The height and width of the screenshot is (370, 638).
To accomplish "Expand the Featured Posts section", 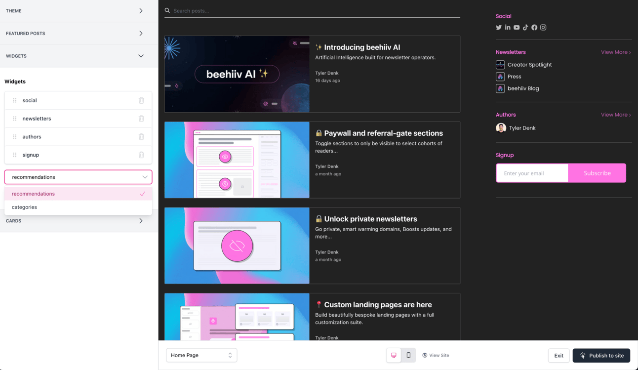I will (79, 34).
